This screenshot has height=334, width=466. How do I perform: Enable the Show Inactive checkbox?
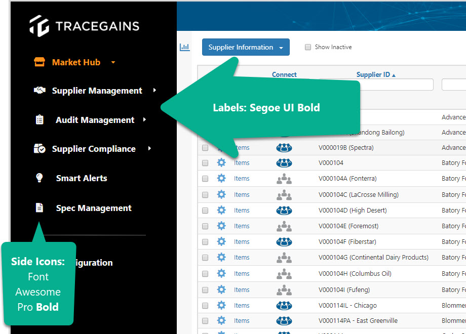(308, 47)
